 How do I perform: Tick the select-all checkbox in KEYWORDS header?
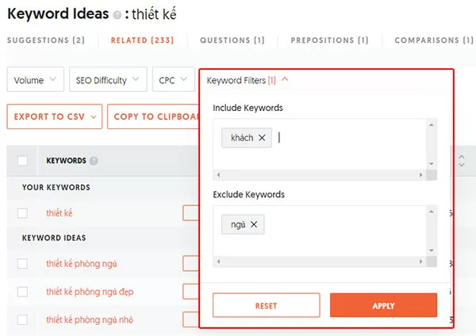(x=22, y=161)
